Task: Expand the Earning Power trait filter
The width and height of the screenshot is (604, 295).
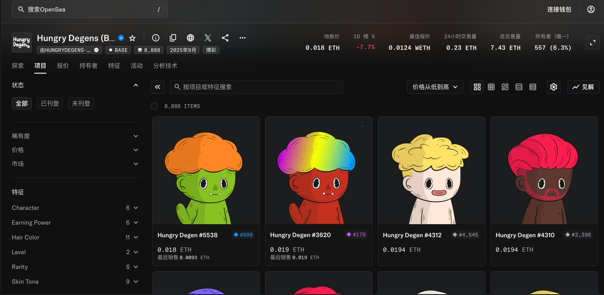Action: pos(76,222)
